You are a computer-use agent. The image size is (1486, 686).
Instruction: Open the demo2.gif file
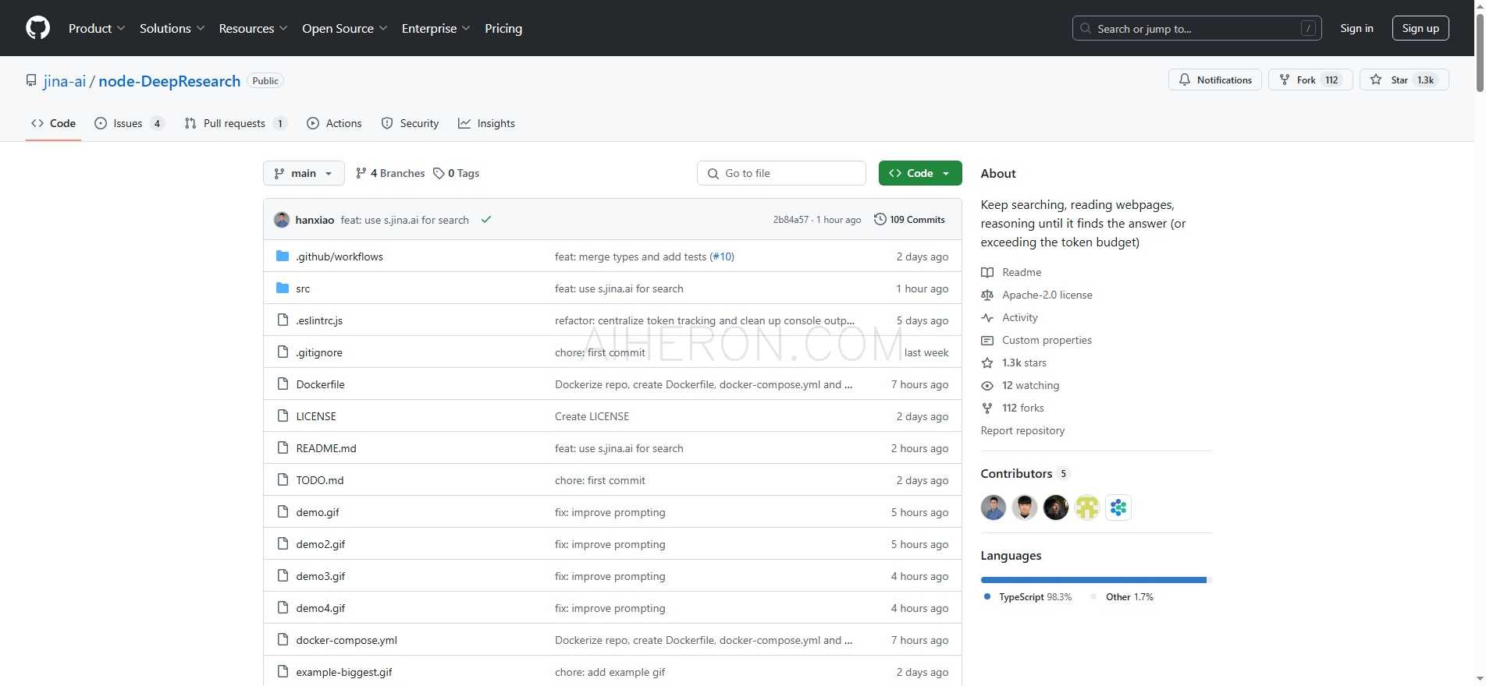click(321, 544)
